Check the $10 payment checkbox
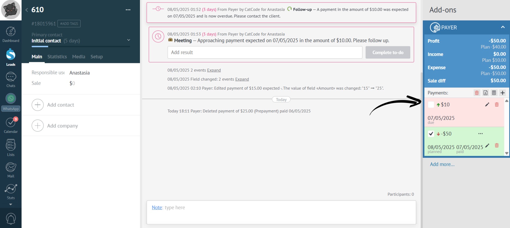The width and height of the screenshot is (510, 228). 431,105
